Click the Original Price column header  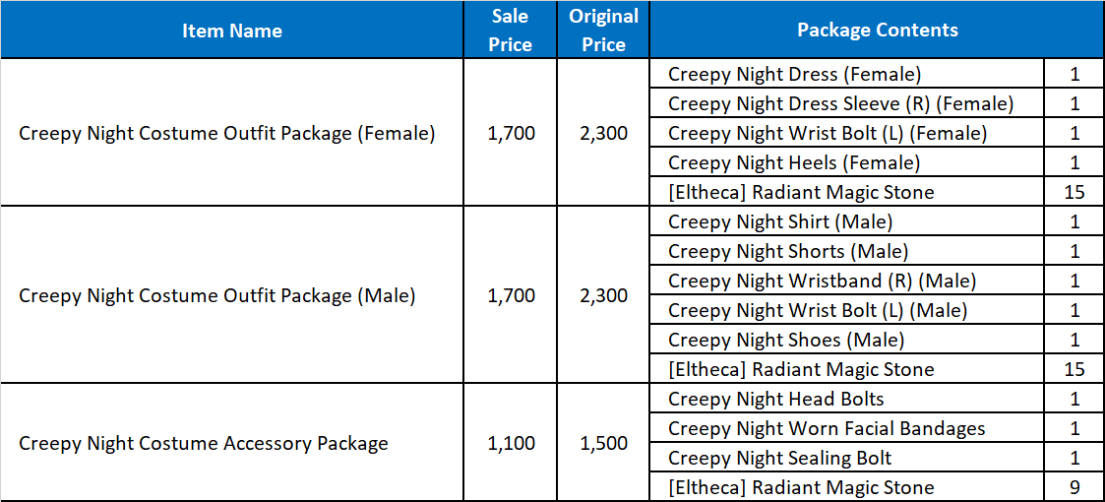(x=603, y=30)
